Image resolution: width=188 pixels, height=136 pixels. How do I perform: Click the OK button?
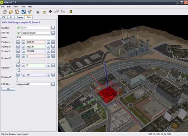(x=8, y=89)
